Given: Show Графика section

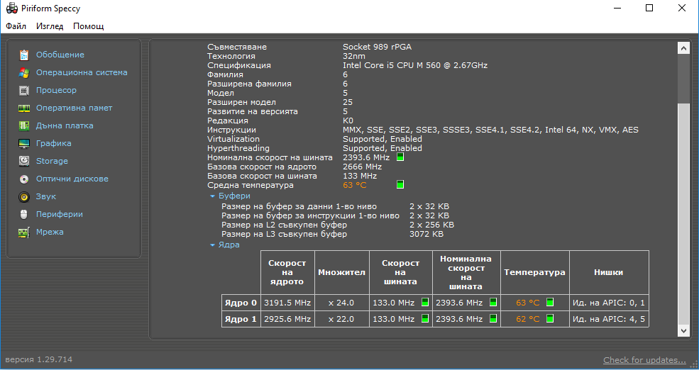Looking at the screenshot, I should click(53, 143).
